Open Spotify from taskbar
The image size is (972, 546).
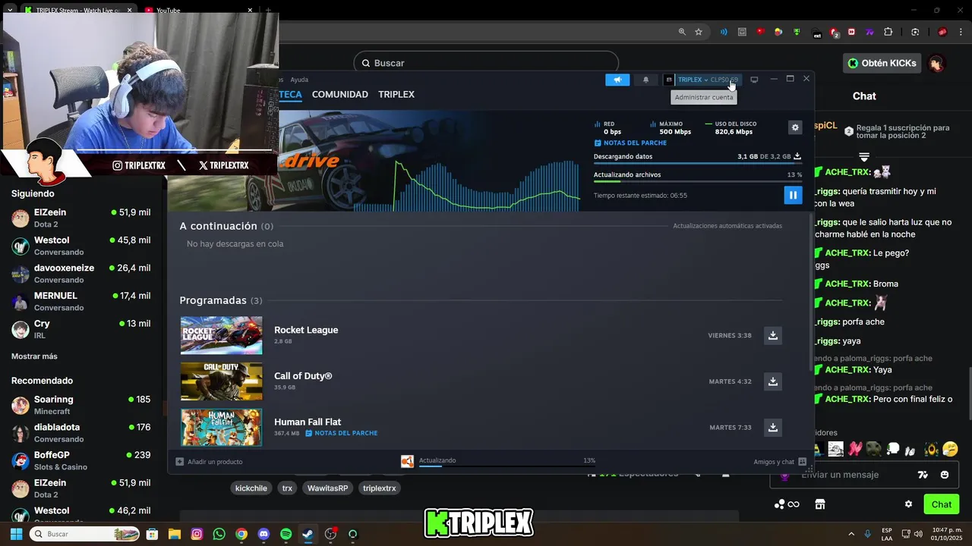pyautogui.click(x=286, y=534)
